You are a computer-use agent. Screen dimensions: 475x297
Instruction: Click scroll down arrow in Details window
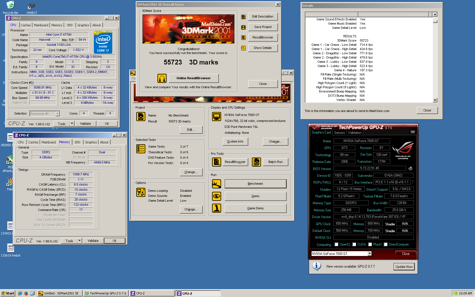tap(435, 100)
